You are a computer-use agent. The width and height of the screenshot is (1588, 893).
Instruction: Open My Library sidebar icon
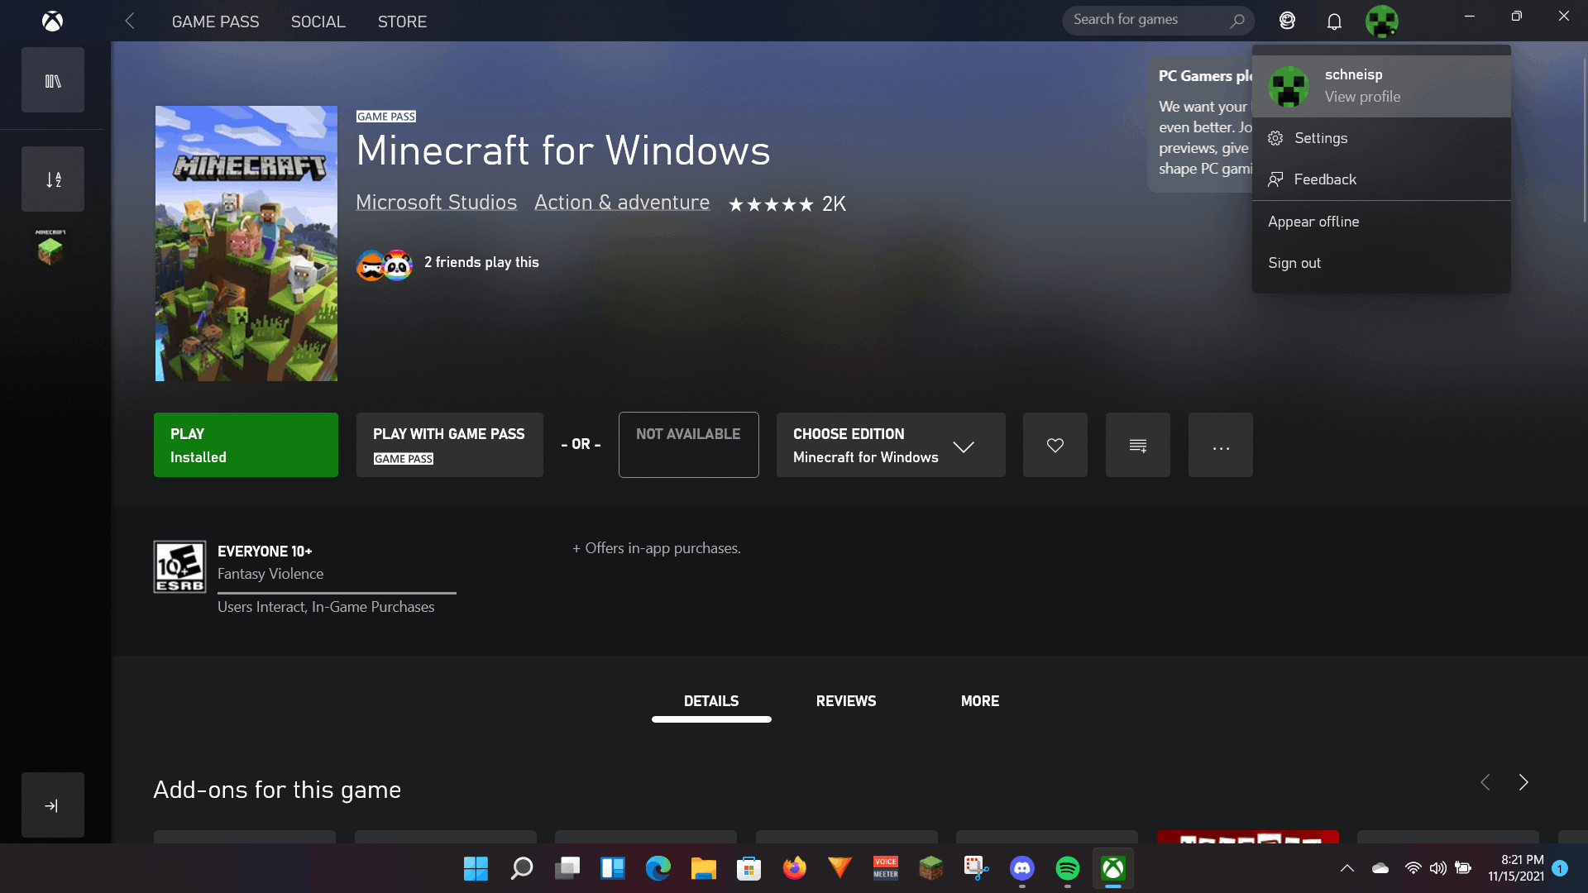[53, 80]
